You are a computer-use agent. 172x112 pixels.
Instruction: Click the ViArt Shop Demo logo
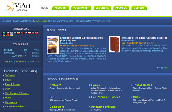pos(18,7)
